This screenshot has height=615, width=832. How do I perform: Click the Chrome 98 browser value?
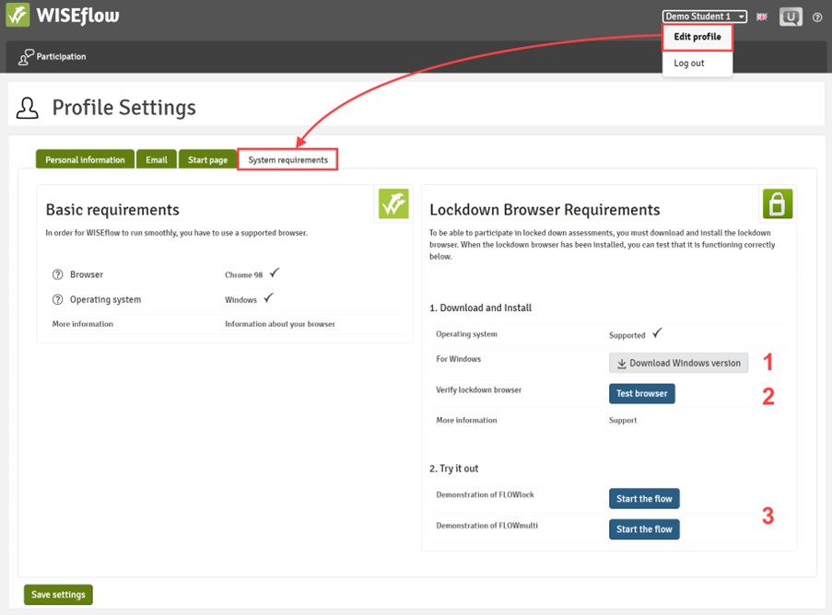(x=243, y=274)
